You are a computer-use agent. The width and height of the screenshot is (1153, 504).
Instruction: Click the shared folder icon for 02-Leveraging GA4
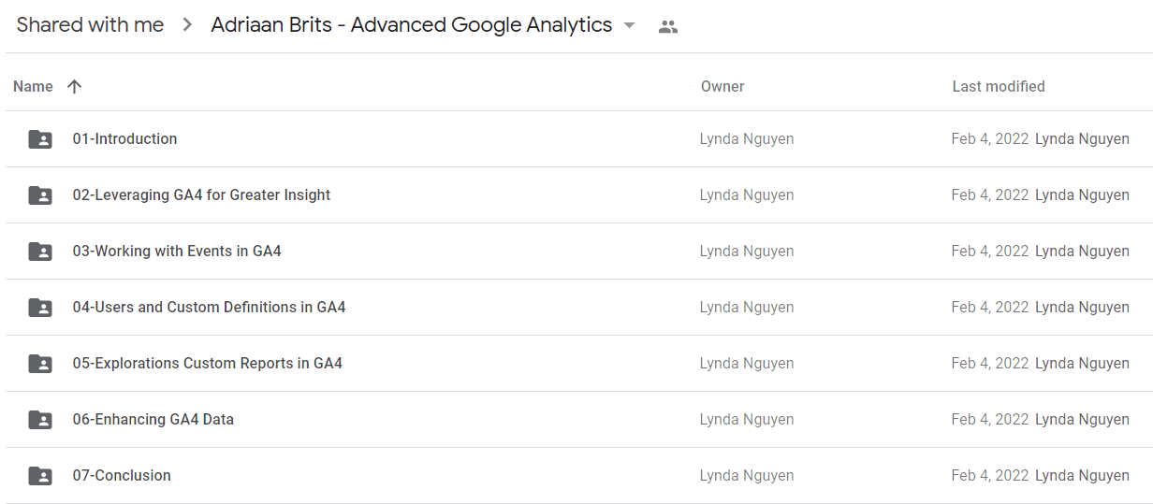[x=40, y=195]
